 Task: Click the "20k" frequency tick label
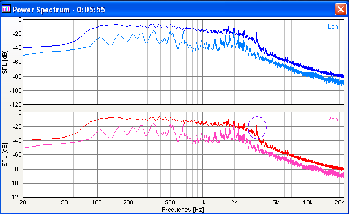click(x=339, y=202)
